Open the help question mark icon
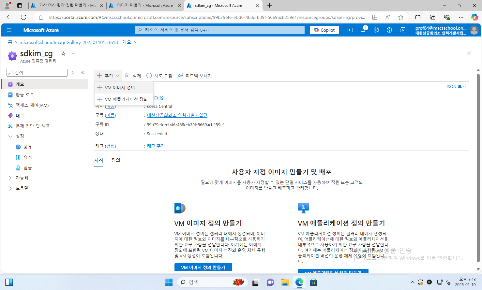The image size is (482, 290). [x=389, y=30]
